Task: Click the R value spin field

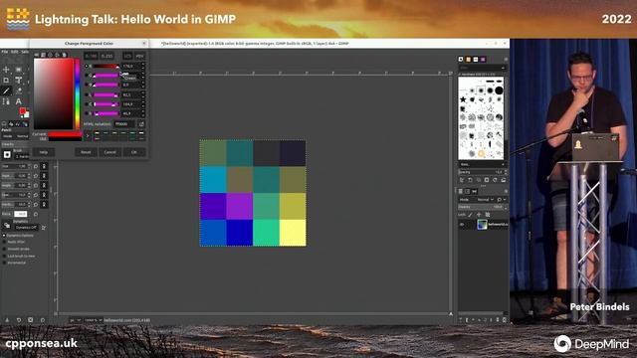Action: [132, 66]
